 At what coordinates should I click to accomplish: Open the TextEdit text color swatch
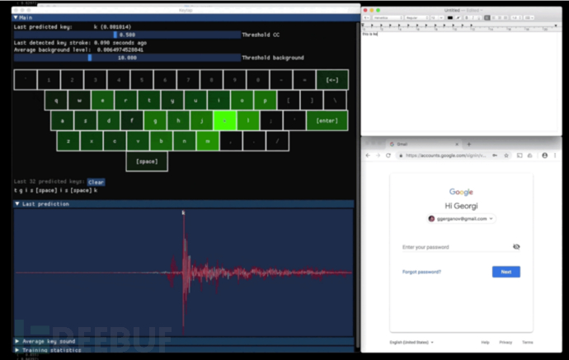pyautogui.click(x=450, y=18)
